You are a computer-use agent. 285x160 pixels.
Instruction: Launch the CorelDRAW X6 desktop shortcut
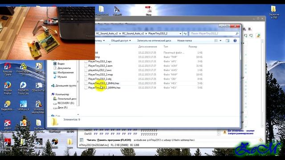(x=23, y=144)
